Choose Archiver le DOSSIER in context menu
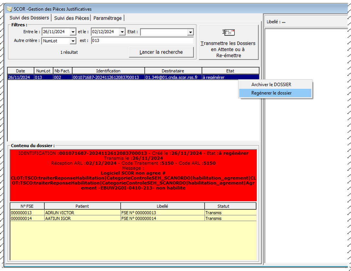 click(x=275, y=85)
